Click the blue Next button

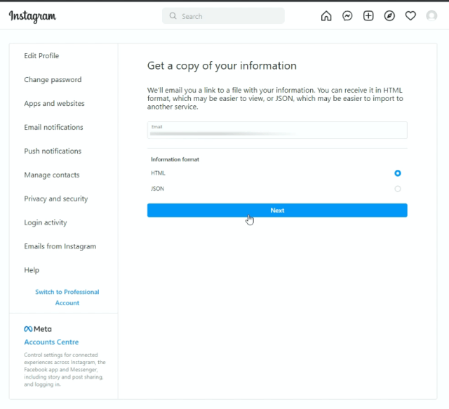coord(277,210)
